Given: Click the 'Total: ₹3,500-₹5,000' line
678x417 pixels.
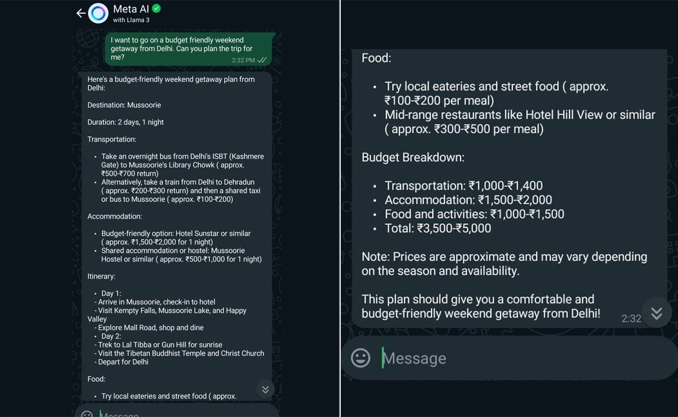Looking at the screenshot, I should click(438, 228).
